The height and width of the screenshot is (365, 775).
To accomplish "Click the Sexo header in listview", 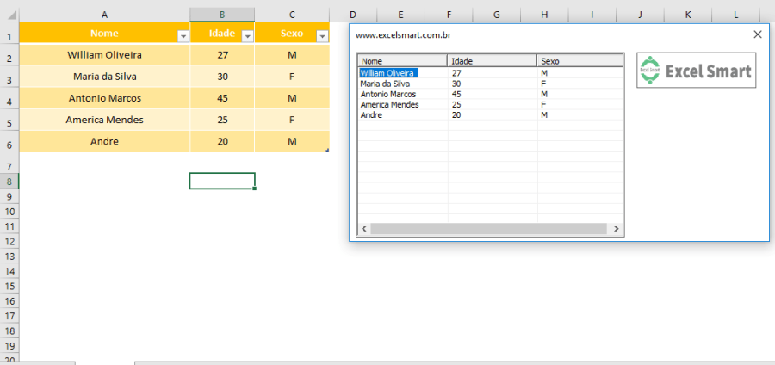I will (x=580, y=61).
